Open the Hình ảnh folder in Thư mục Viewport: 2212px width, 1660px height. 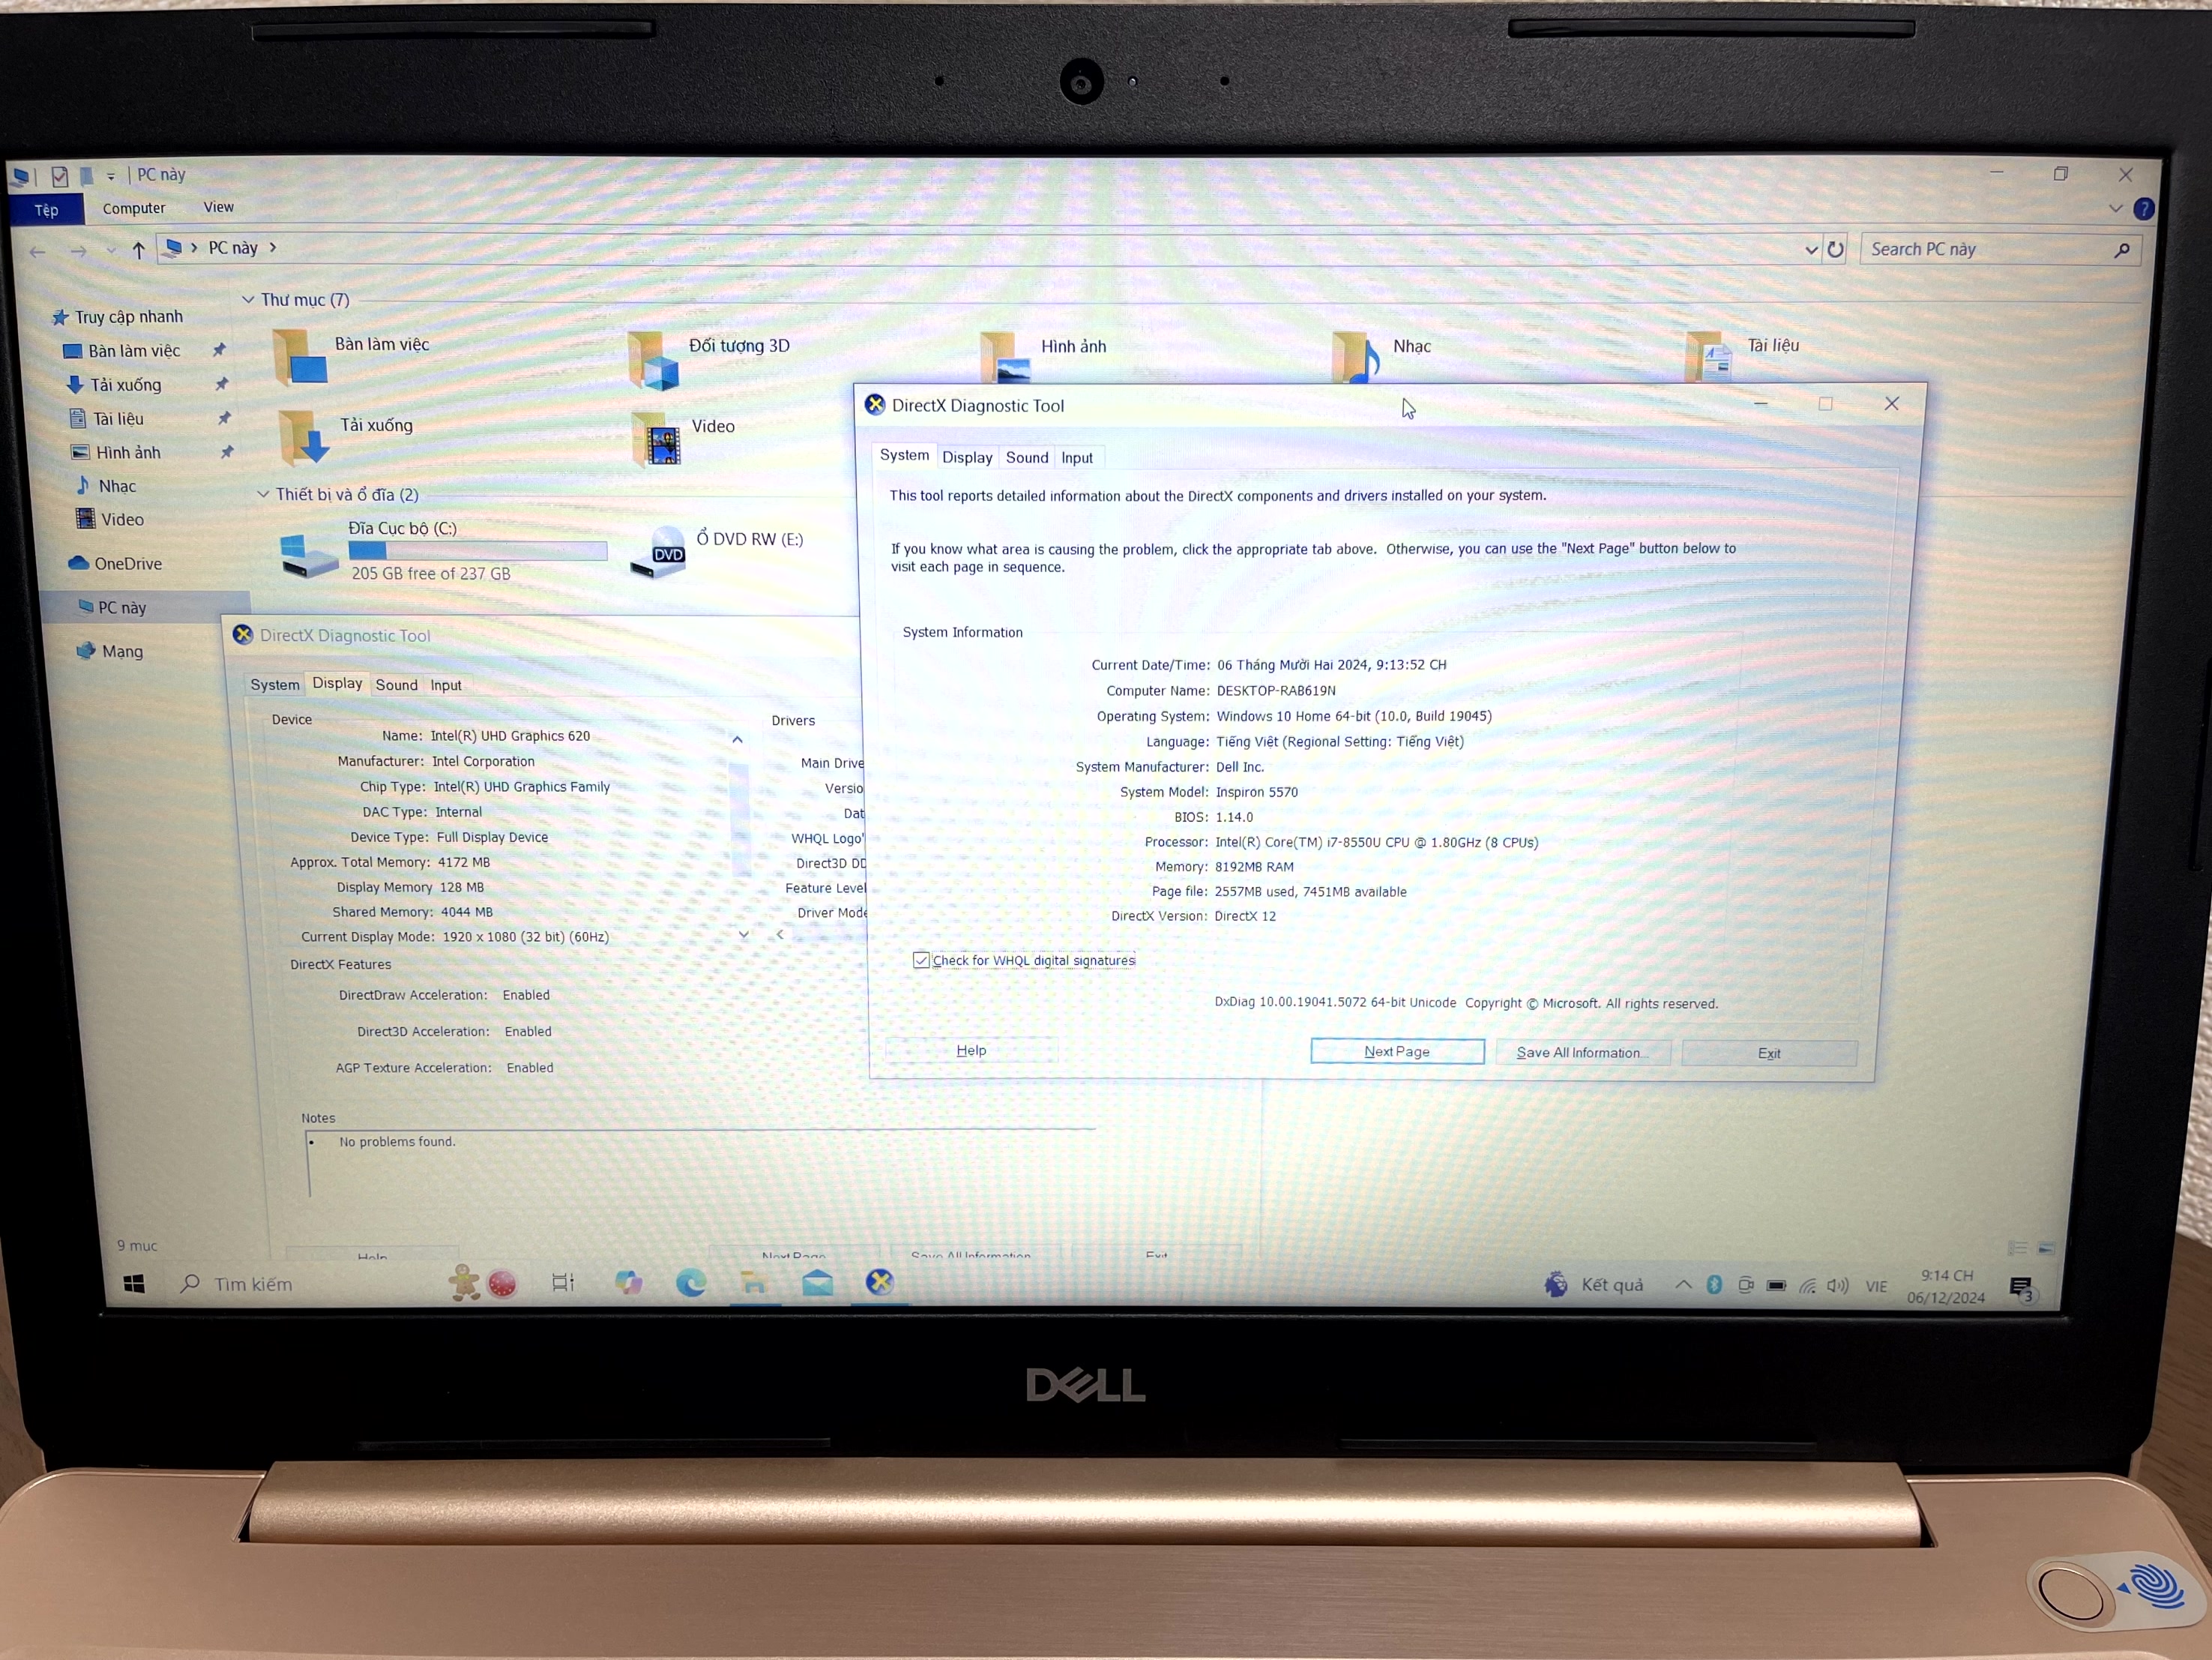pos(1006,358)
